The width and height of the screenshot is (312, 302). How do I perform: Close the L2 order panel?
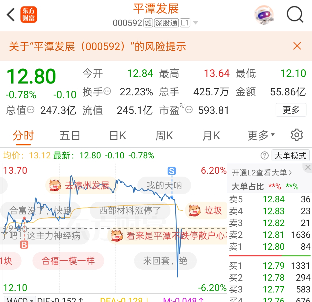[308, 168]
